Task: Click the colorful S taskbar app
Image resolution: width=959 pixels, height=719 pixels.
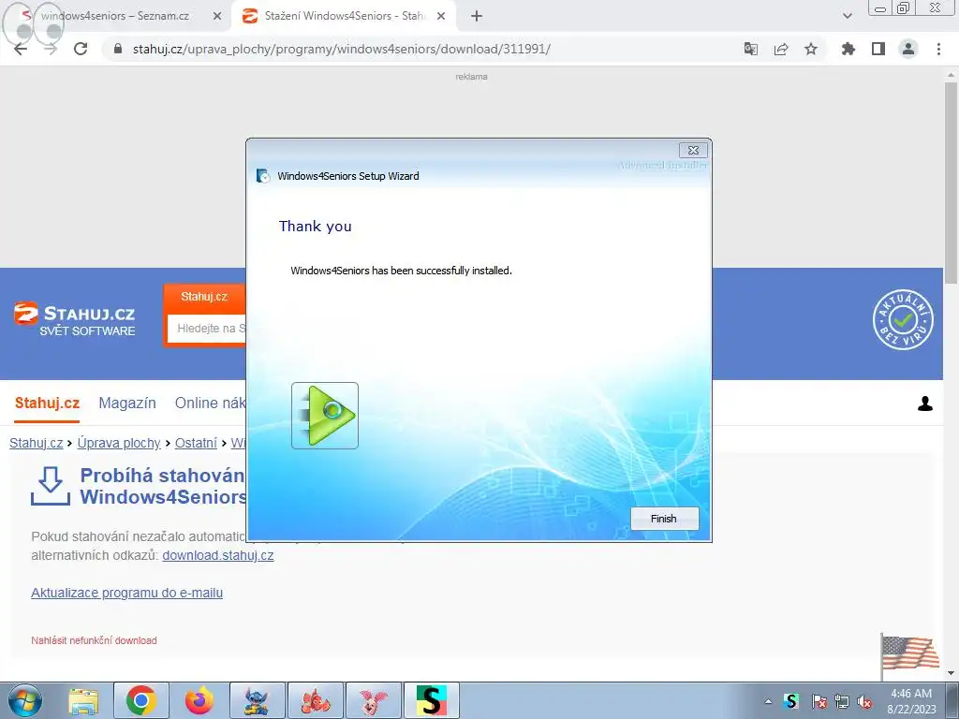Action: (x=432, y=700)
